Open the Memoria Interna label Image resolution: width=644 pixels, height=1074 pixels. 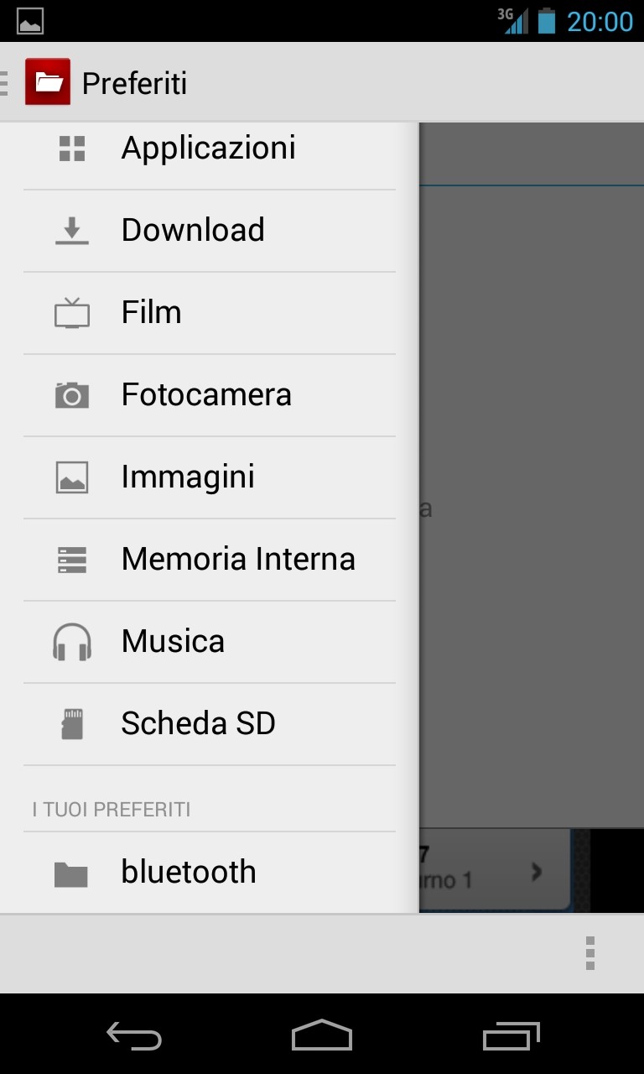click(x=238, y=559)
